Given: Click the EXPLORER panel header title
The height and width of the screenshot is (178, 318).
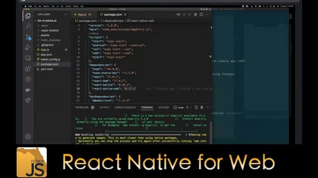Looking at the screenshot, I should click(44, 14).
